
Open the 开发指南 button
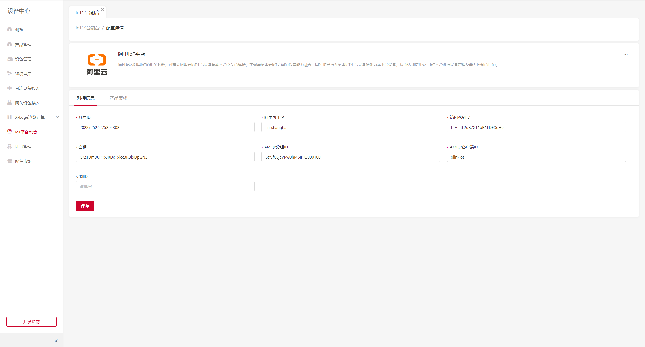pos(31,322)
